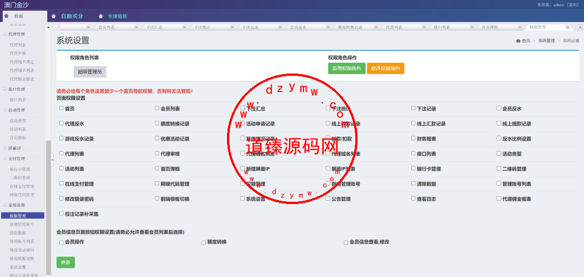Collapse the 支付管理 sidebar group
The image size is (584, 277).
pyautogui.click(x=5, y=158)
